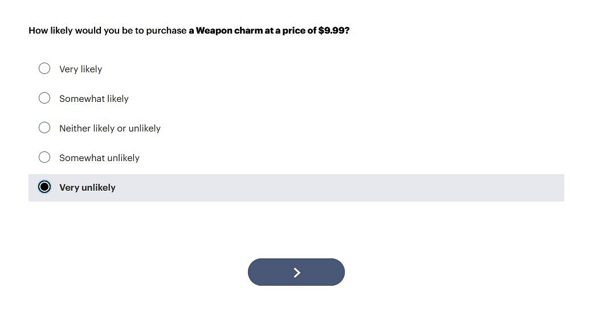Select the "Somewhat unlikely" radio option
This screenshot has height=321, width=607.
(x=44, y=158)
